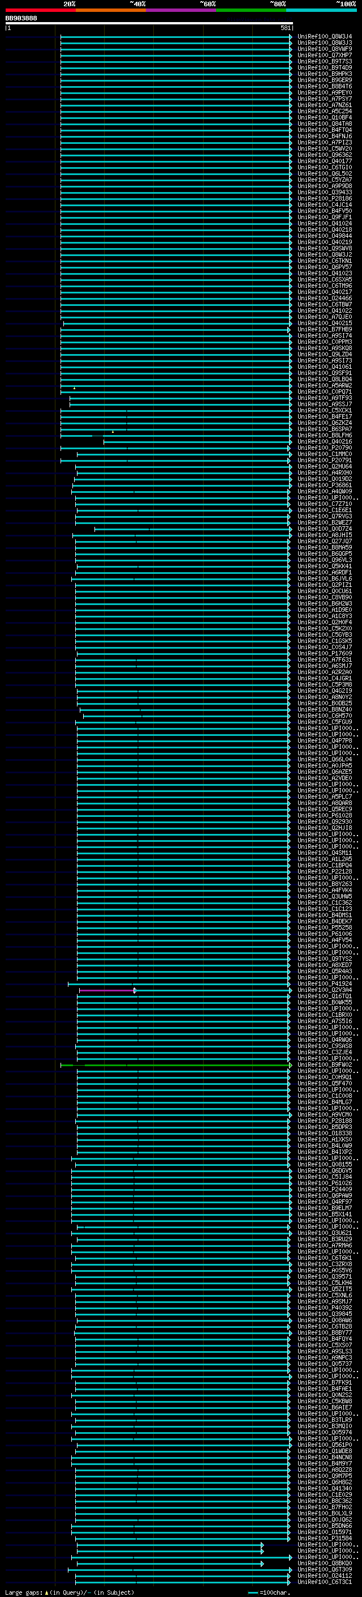Select label UniRef100_Q15971
Image resolution: width=362 pixels, height=1597 pixels.
pyautogui.click(x=325, y=1532)
